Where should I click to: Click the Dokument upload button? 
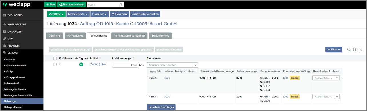(x=119, y=14)
